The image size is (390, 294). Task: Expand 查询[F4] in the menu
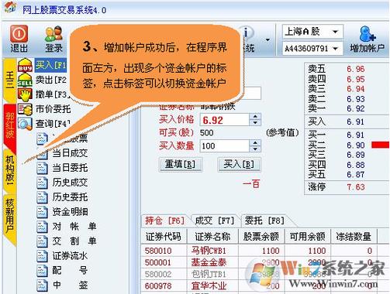coord(53,124)
